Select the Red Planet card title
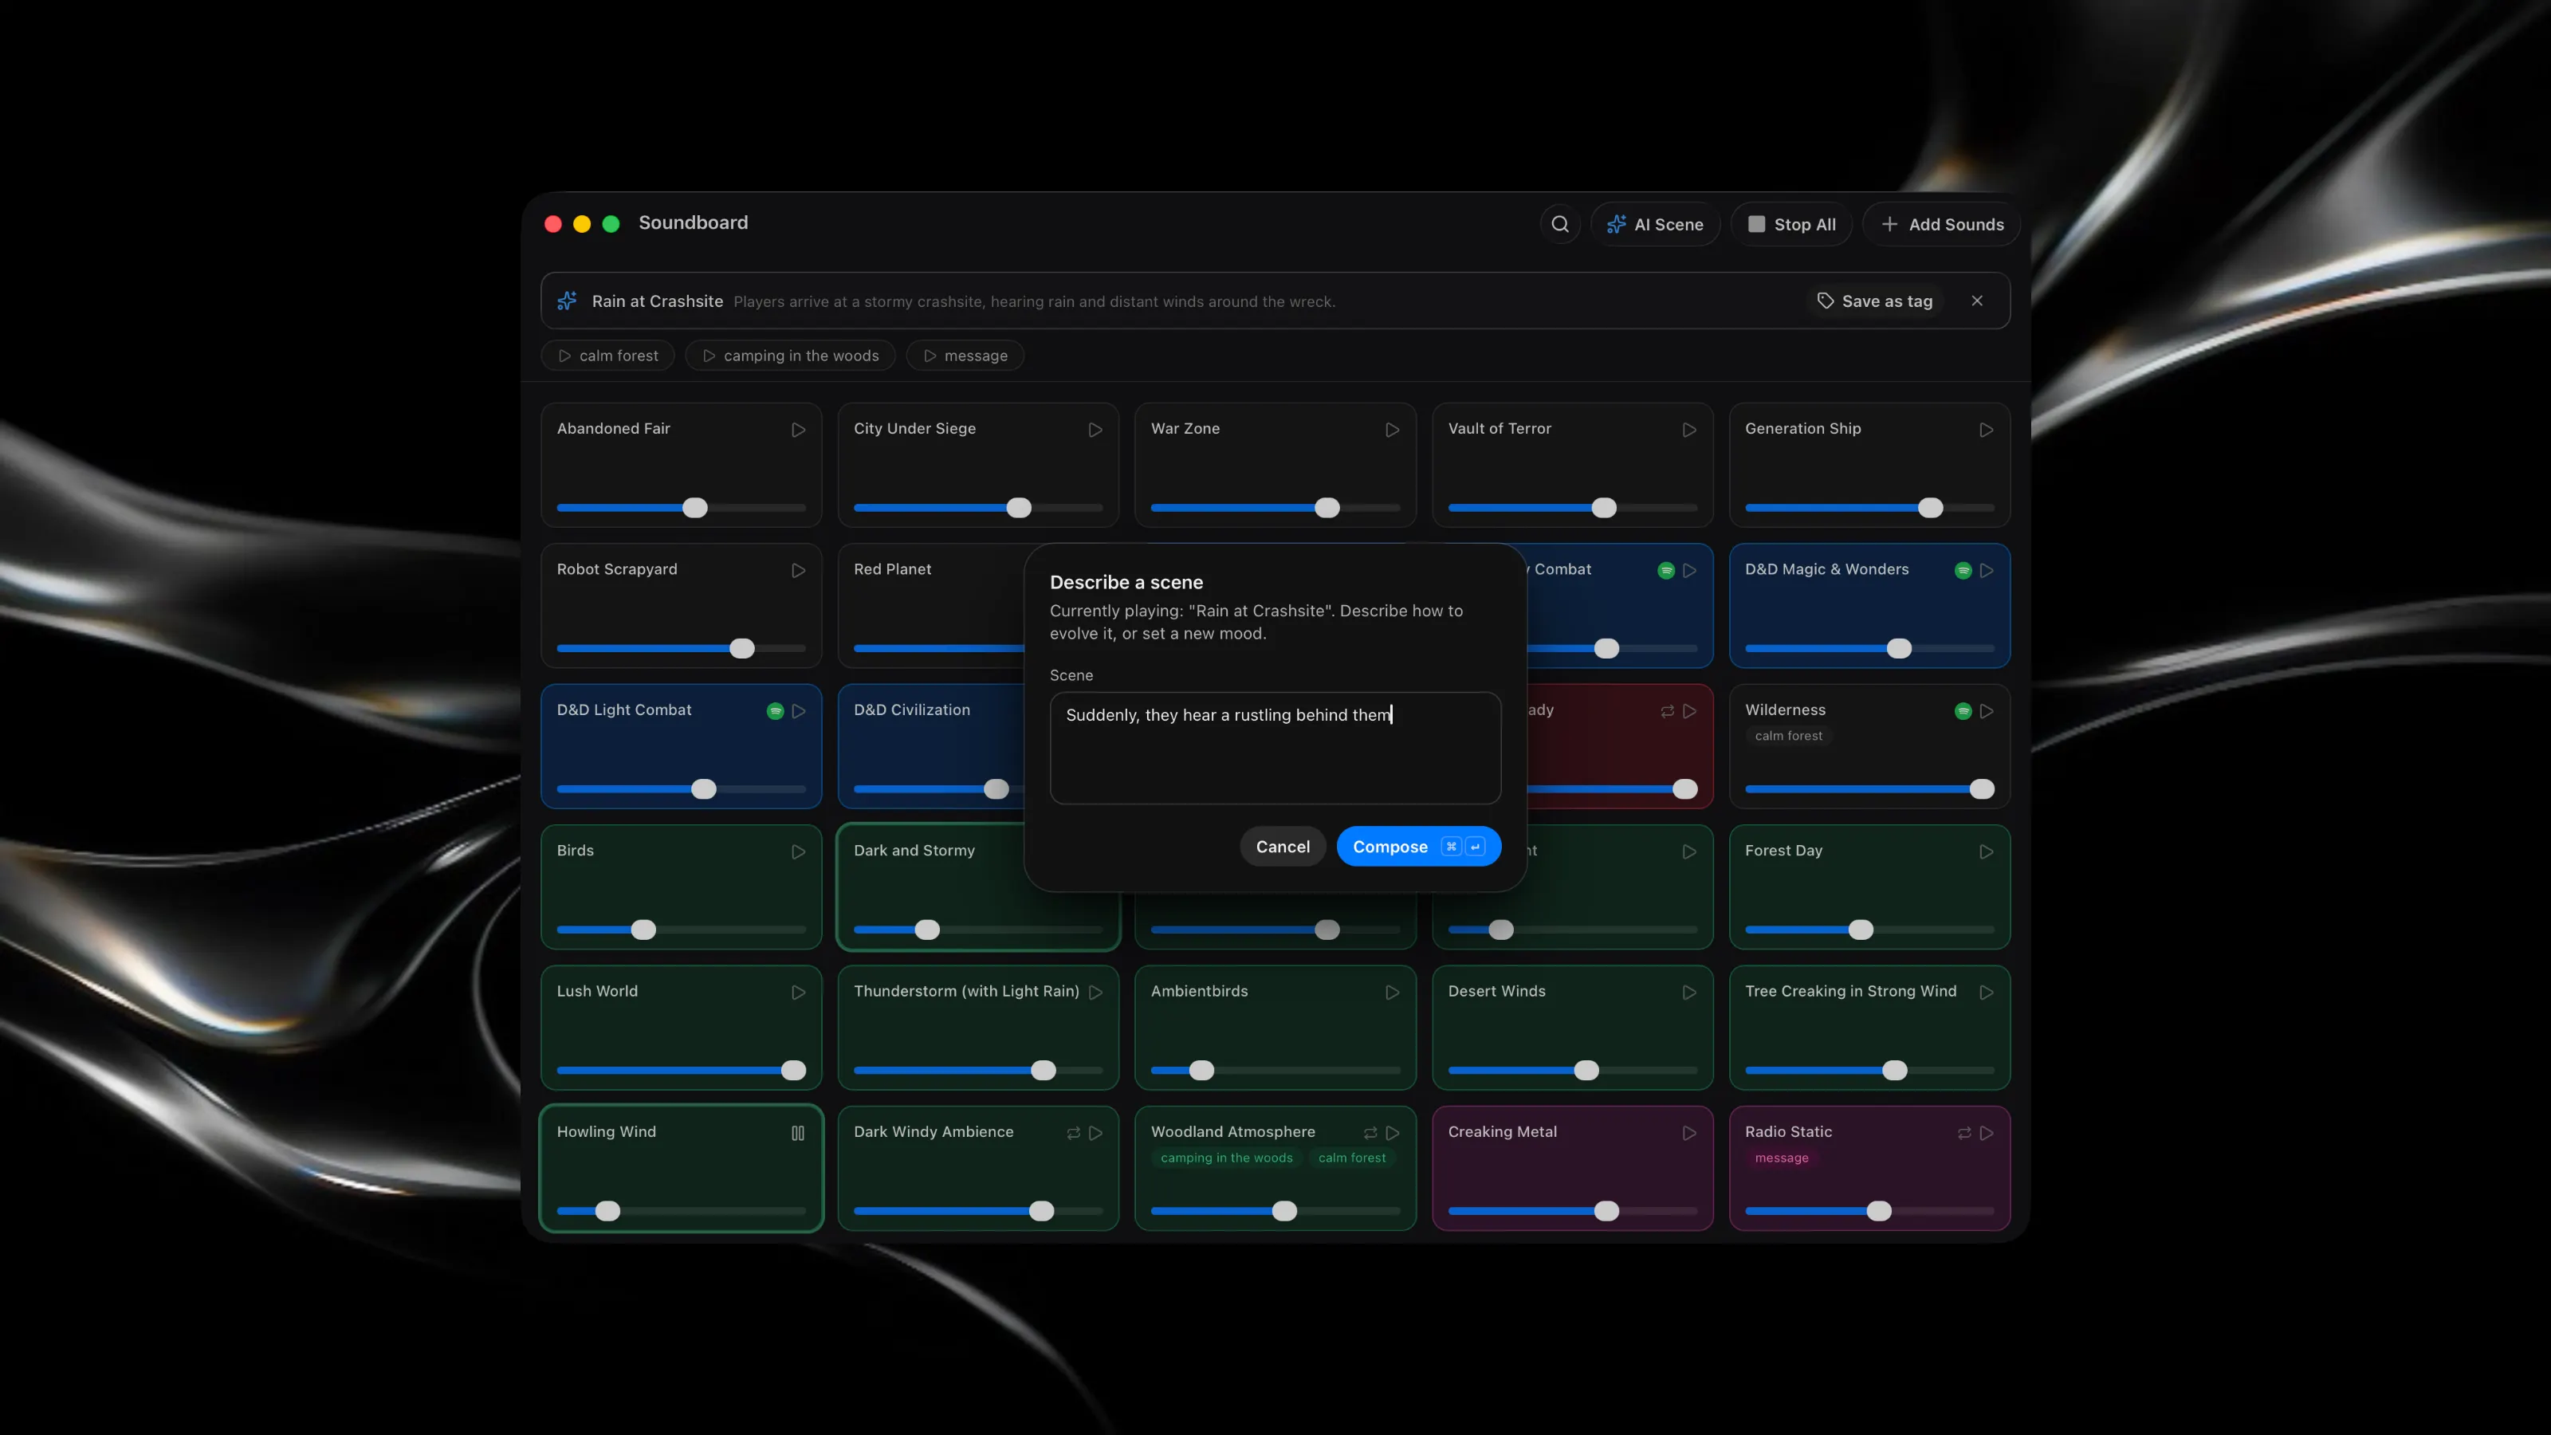The width and height of the screenshot is (2551, 1435). click(x=892, y=569)
